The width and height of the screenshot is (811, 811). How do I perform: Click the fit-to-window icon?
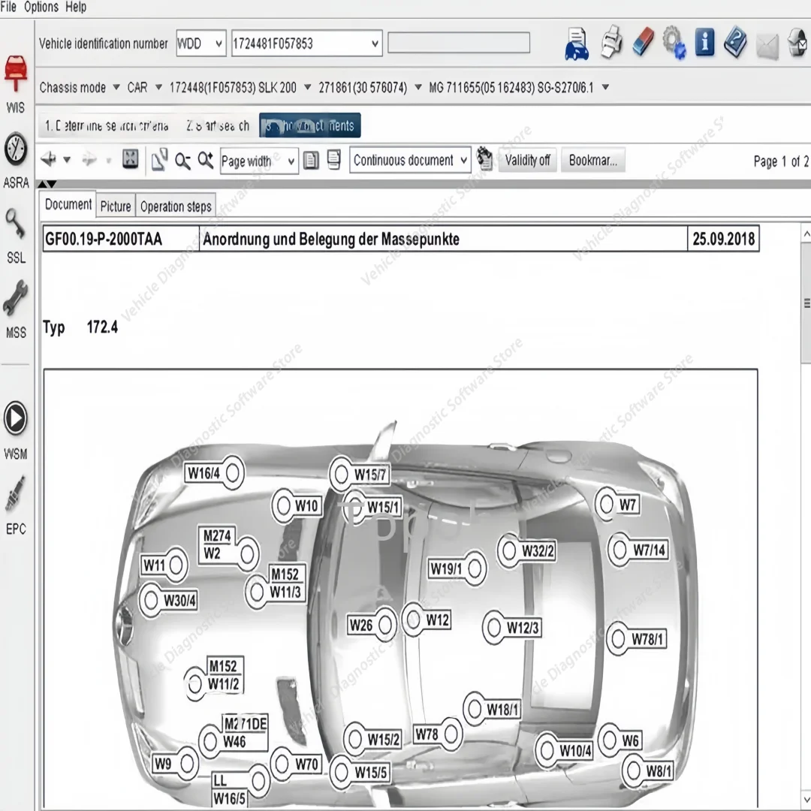[x=131, y=159]
